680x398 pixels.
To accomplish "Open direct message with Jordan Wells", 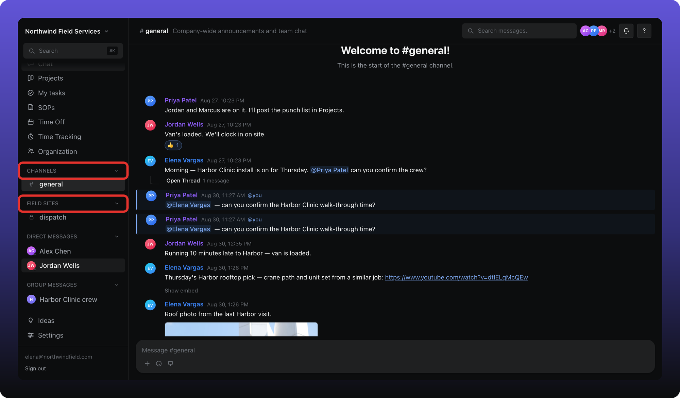I will pyautogui.click(x=73, y=265).
